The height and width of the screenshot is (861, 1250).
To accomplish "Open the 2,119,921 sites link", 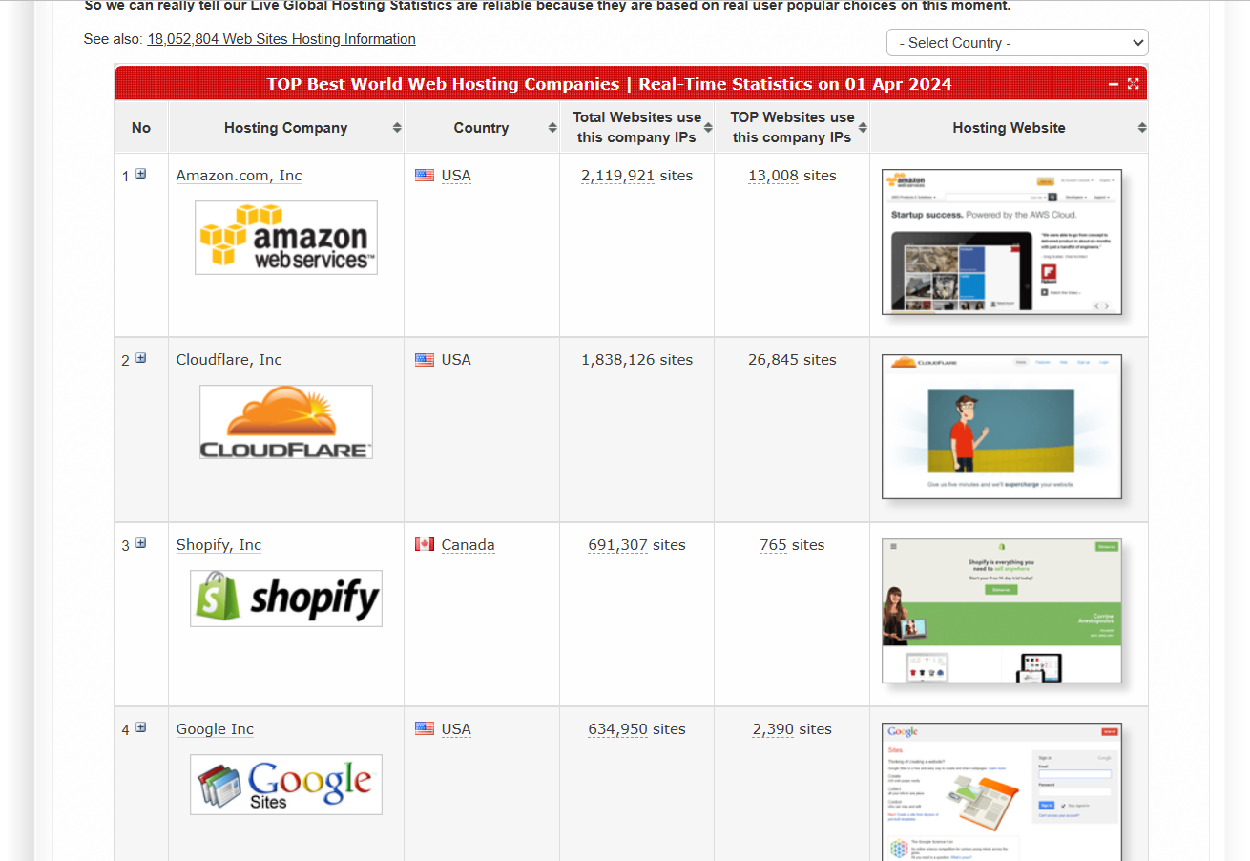I will point(617,176).
